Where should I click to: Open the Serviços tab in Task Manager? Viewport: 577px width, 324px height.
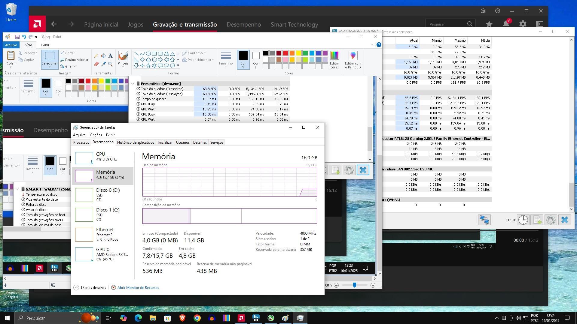pos(217,142)
